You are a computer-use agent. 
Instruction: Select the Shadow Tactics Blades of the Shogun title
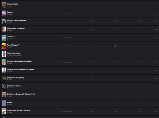click(21, 70)
